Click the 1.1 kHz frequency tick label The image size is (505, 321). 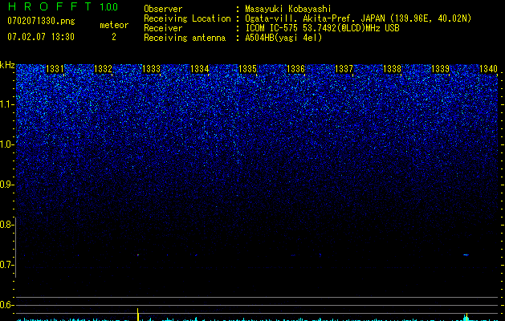tap(6, 104)
